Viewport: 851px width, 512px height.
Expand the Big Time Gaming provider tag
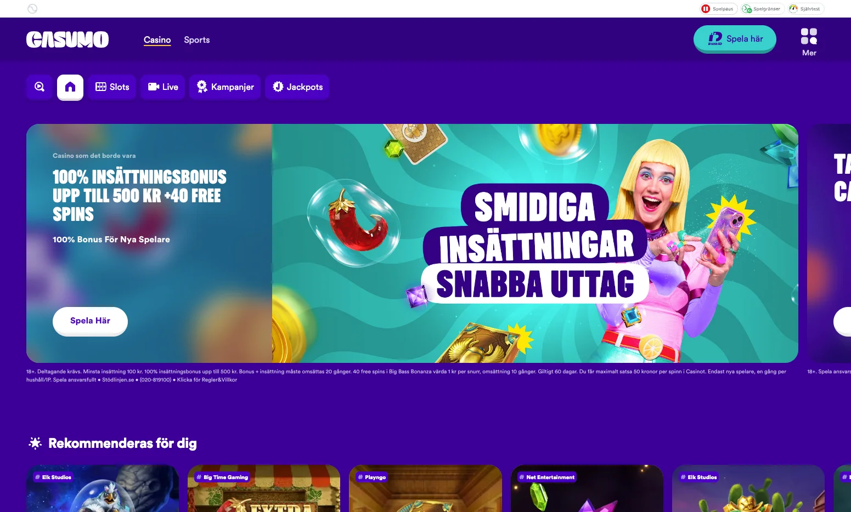point(222,477)
